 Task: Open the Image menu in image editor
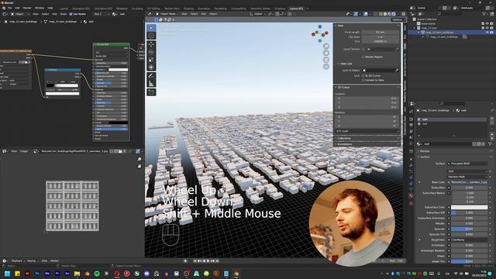tap(24, 151)
